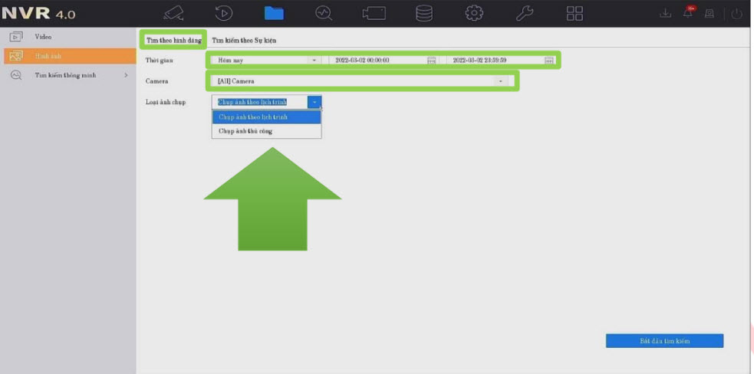Open System Settings gear icon
This screenshot has width=754, height=374.
(x=474, y=13)
